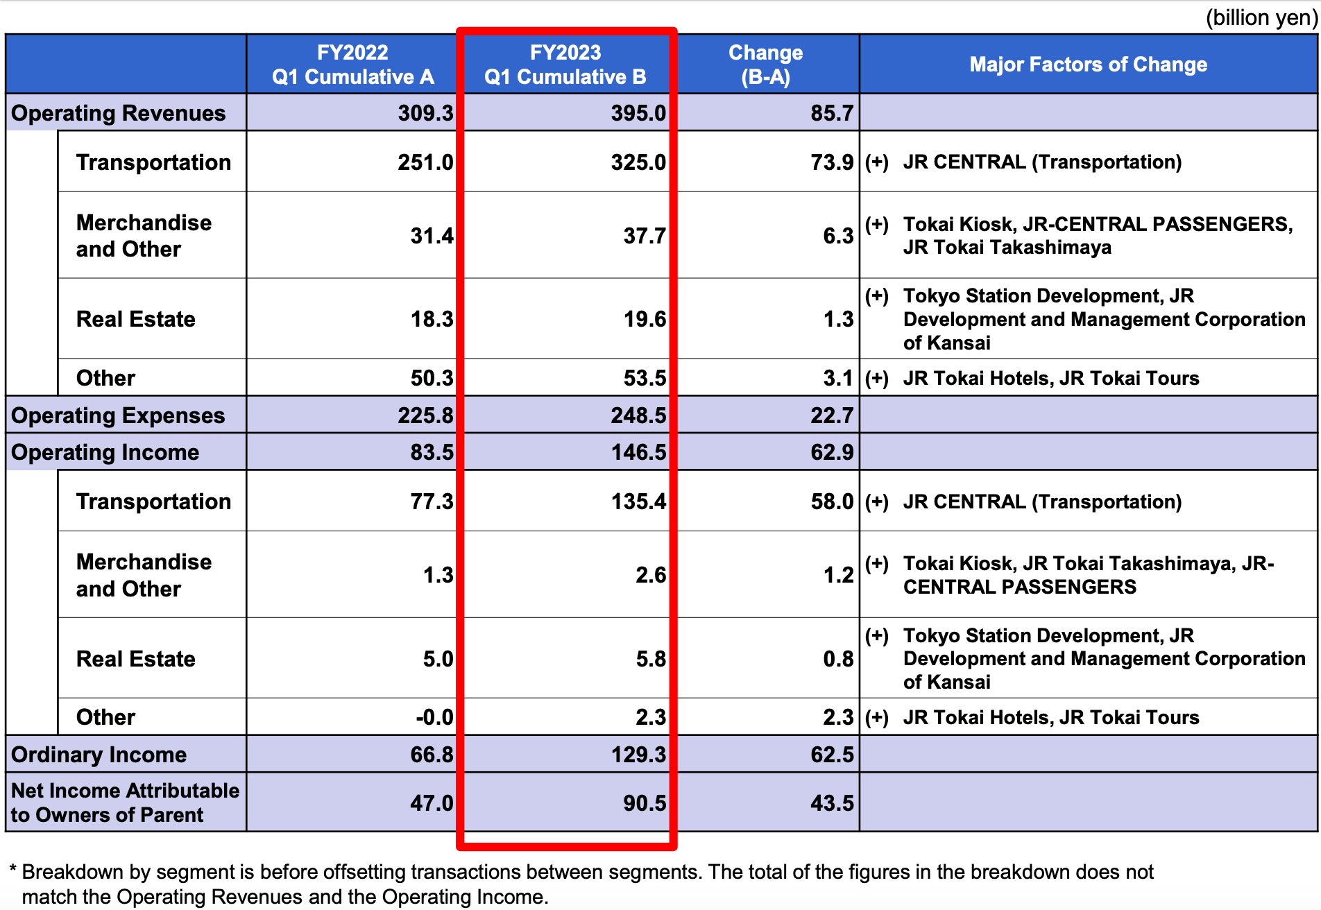
Task: Select the 'Ordinary Income' row label
Action: (99, 755)
